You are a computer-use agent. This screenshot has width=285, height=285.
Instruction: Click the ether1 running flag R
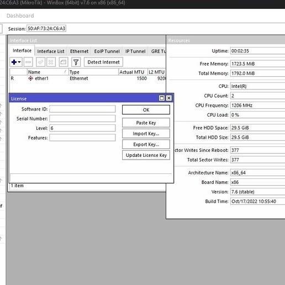[x=12, y=78]
